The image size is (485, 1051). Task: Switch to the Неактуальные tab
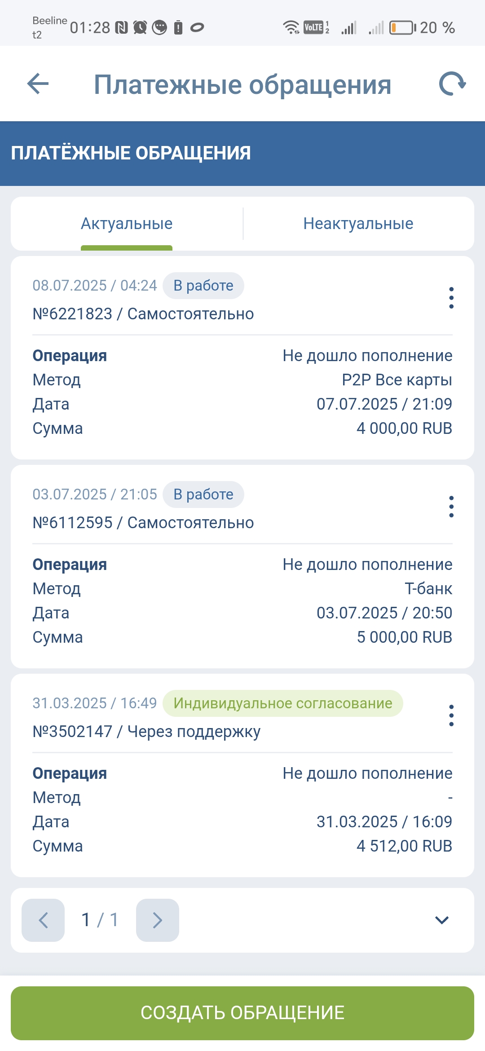[x=358, y=224]
